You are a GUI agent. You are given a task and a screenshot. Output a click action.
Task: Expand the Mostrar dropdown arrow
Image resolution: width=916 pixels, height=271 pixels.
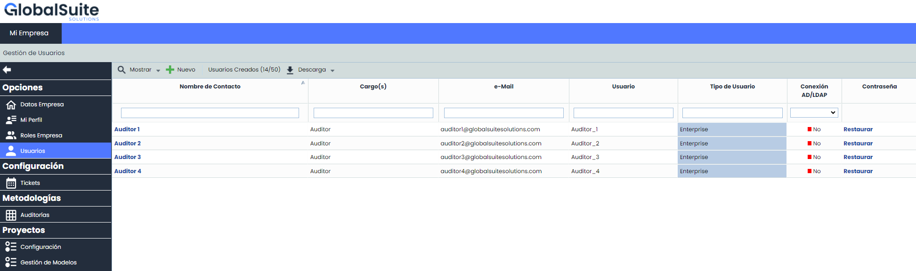tap(158, 71)
